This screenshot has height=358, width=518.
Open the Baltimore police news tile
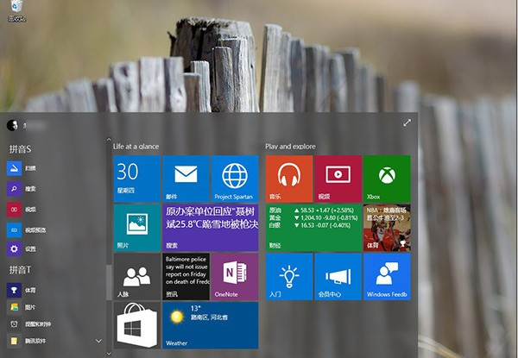coord(186,277)
